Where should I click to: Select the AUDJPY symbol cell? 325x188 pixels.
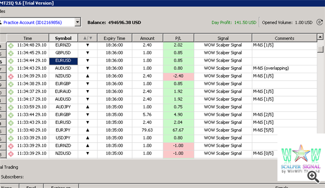(x=63, y=107)
